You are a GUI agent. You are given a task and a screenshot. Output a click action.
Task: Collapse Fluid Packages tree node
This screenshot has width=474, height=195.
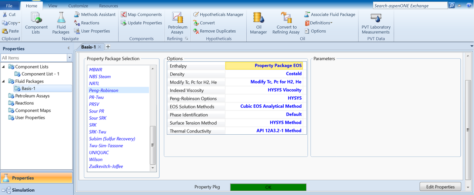[x=4, y=81]
